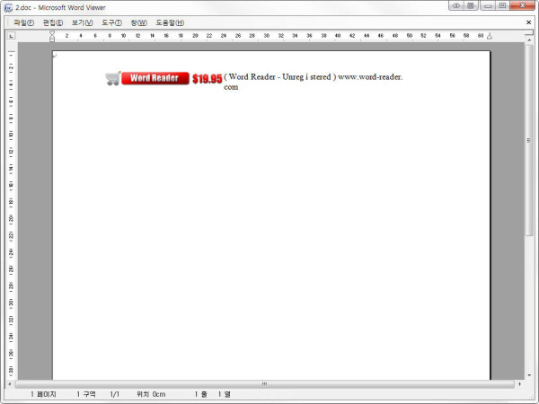Image resolution: width=539 pixels, height=404 pixels.
Task: Expand the 보기 (View) menu
Action: [x=83, y=22]
